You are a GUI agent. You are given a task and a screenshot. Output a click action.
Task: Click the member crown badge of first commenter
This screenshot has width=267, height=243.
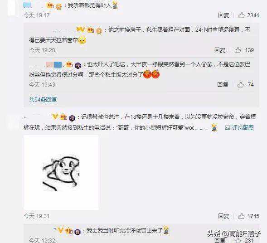50,5
